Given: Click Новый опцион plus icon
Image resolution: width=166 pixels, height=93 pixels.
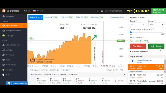Looking at the screenshot, I should click(x=133, y=61).
